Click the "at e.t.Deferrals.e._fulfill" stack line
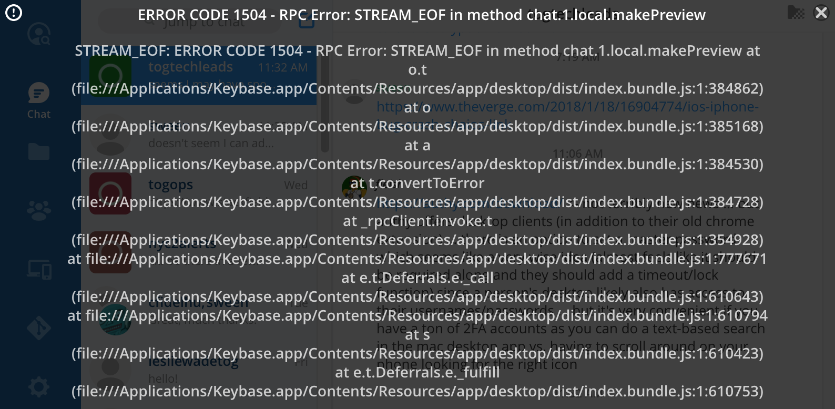 tap(417, 372)
